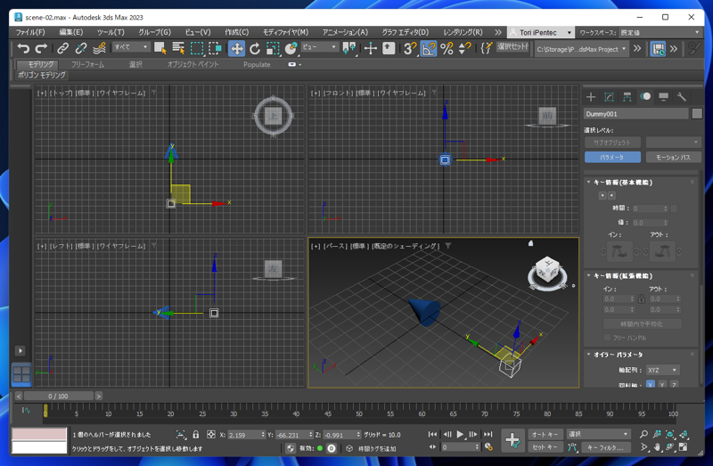Click the large Set Keys plus button
This screenshot has width=713, height=466.
tap(513, 440)
